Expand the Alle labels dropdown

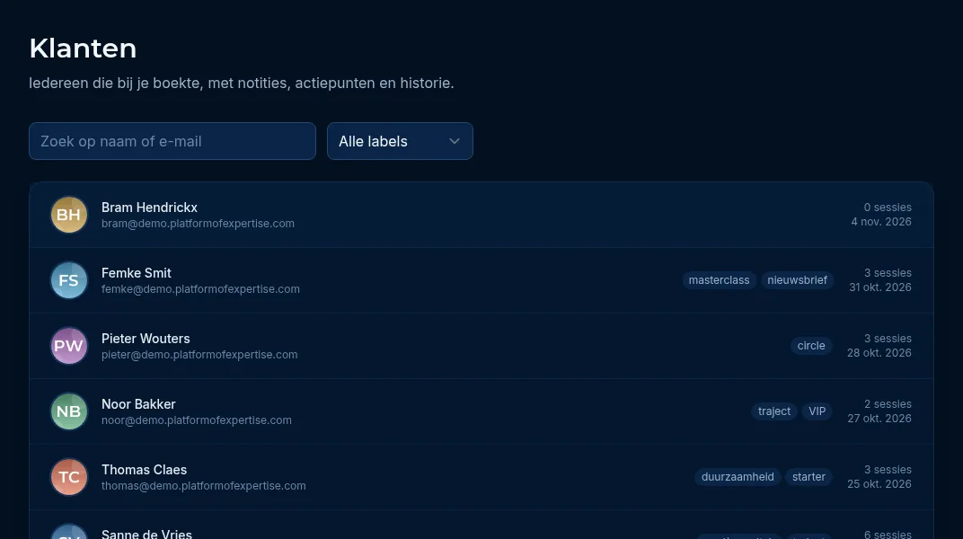(400, 141)
